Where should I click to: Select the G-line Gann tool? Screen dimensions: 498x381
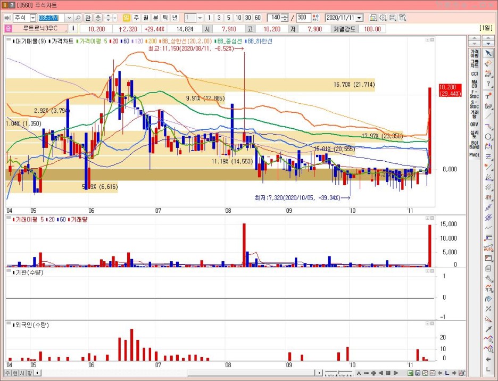[488, 167]
